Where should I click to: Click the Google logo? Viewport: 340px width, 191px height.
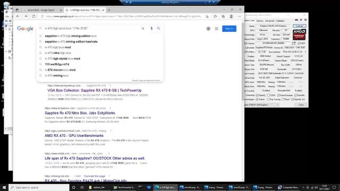click(25, 29)
